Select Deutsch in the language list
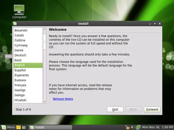174x130 pixels. pos(28,55)
